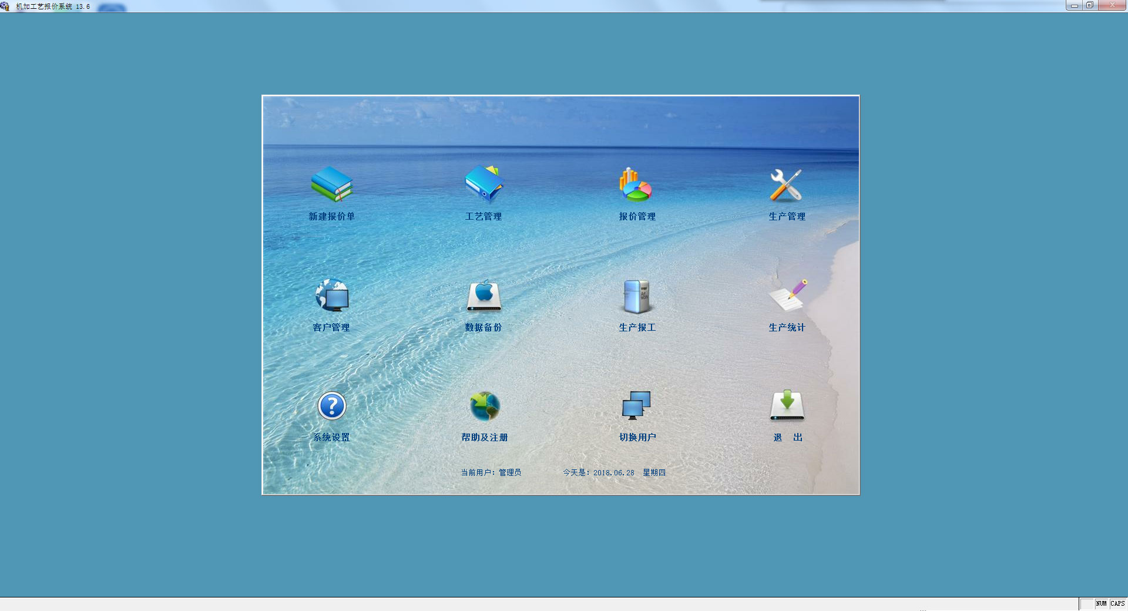Screen dimensions: 1128x611
Task: Restore down the application window
Action: click(x=1090, y=5)
